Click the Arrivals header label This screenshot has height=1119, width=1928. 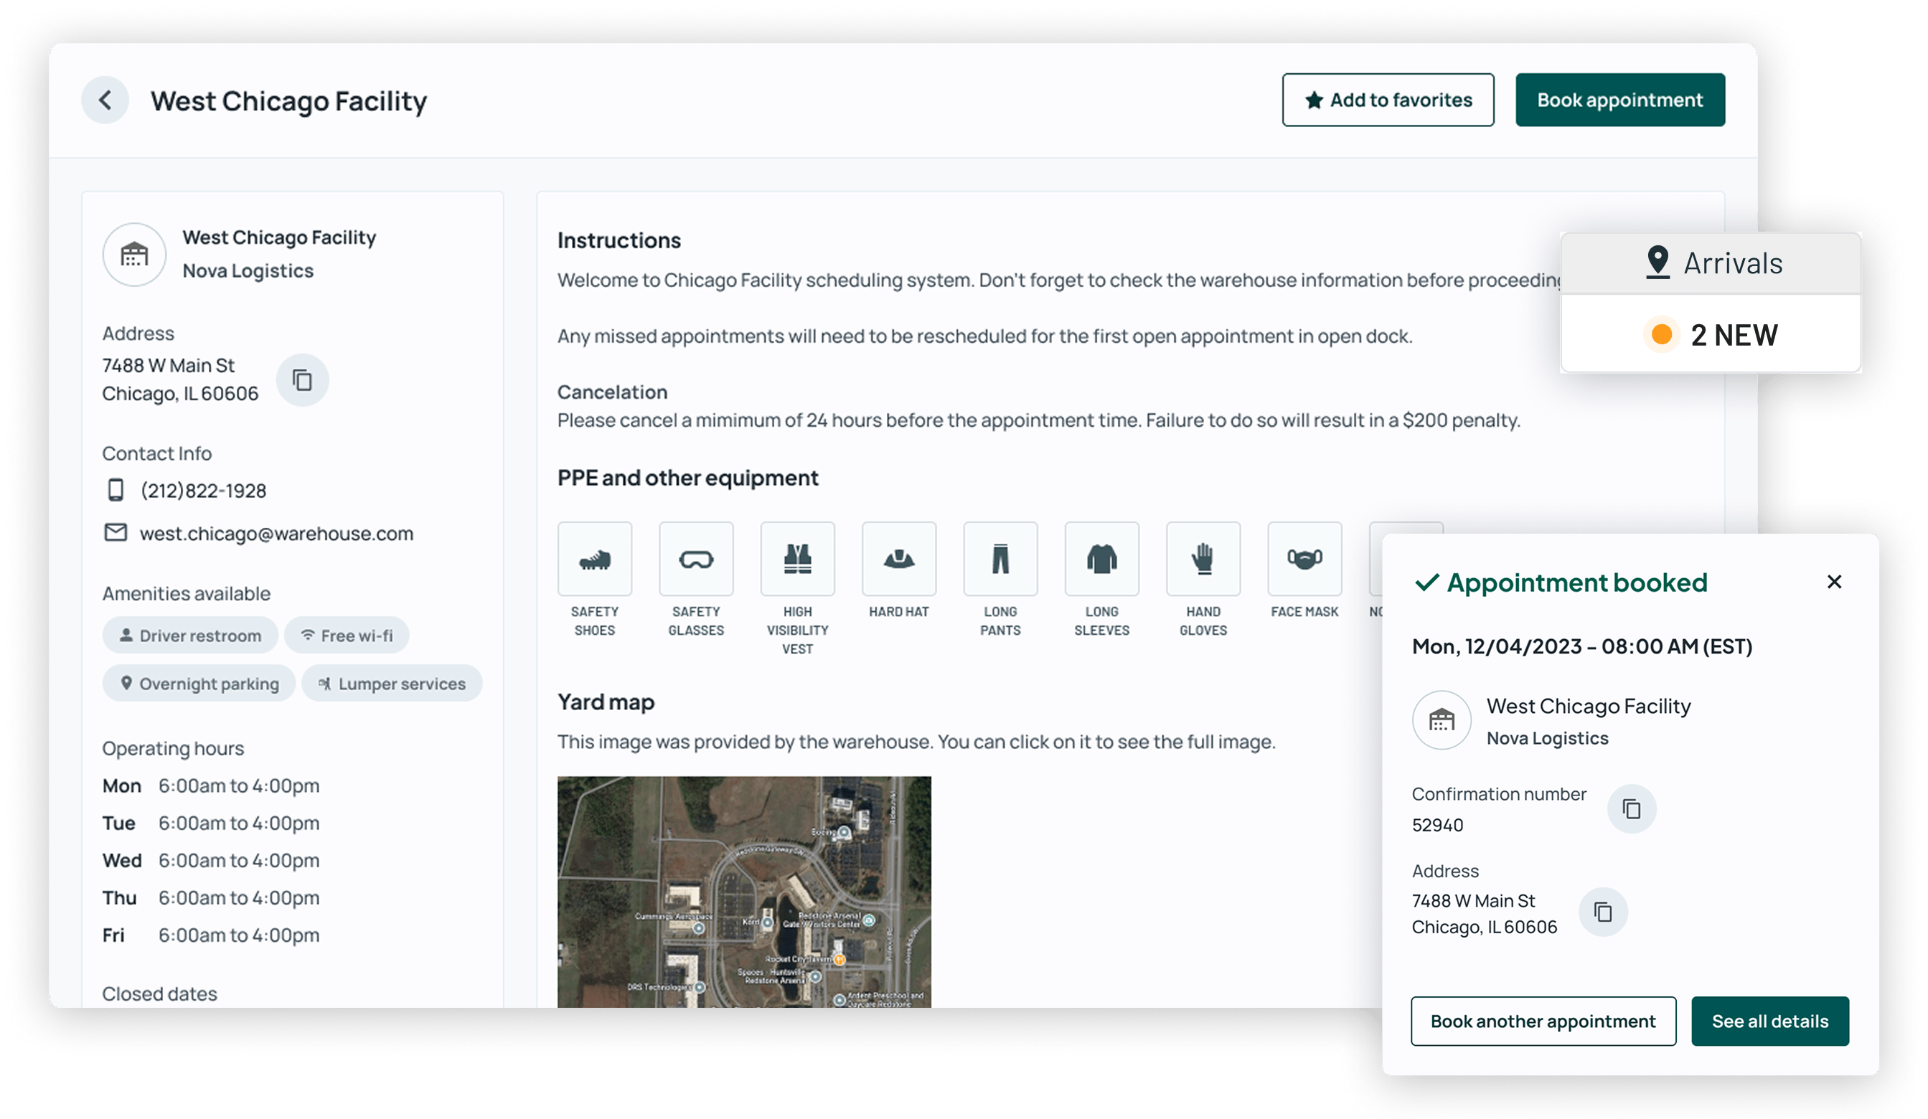point(1732,263)
